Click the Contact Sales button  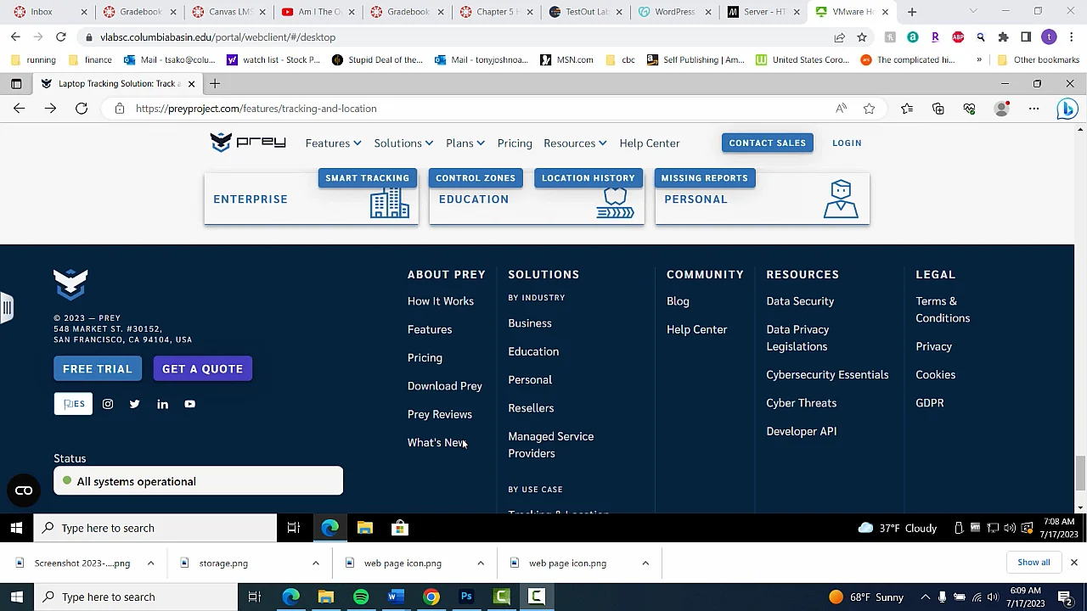pos(768,143)
